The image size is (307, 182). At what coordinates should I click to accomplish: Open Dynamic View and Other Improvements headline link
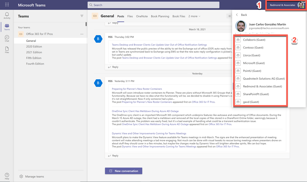click(149, 134)
